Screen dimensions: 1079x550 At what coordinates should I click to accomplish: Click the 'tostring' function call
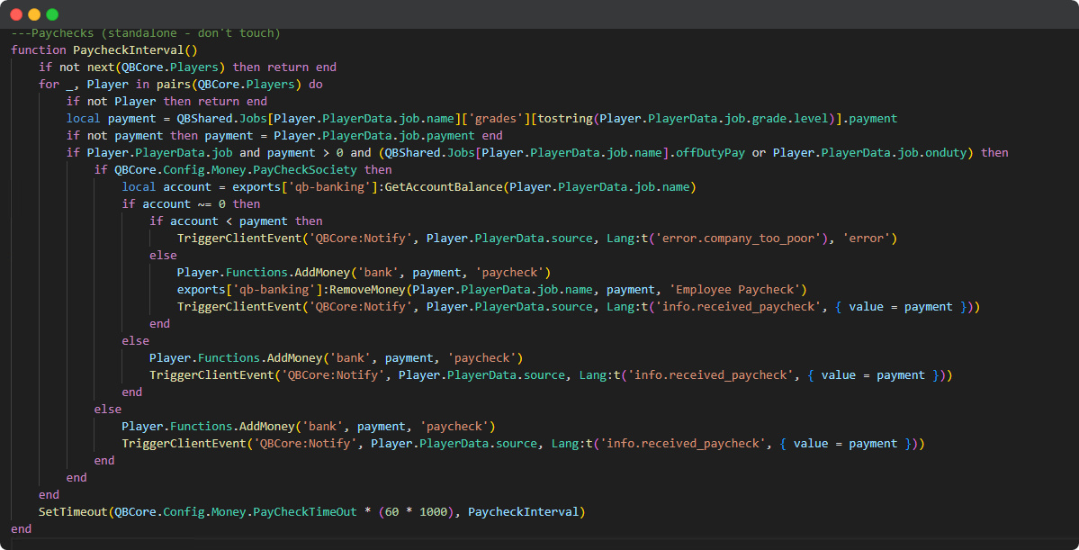(563, 119)
